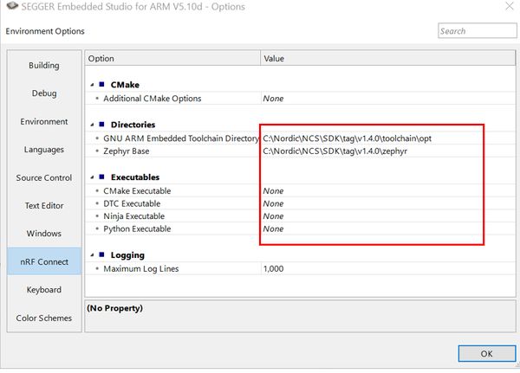Image resolution: width=520 pixels, height=373 pixels.
Task: Open the Building options category
Action: coord(44,65)
